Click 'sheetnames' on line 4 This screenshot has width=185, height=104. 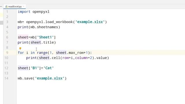(47, 27)
